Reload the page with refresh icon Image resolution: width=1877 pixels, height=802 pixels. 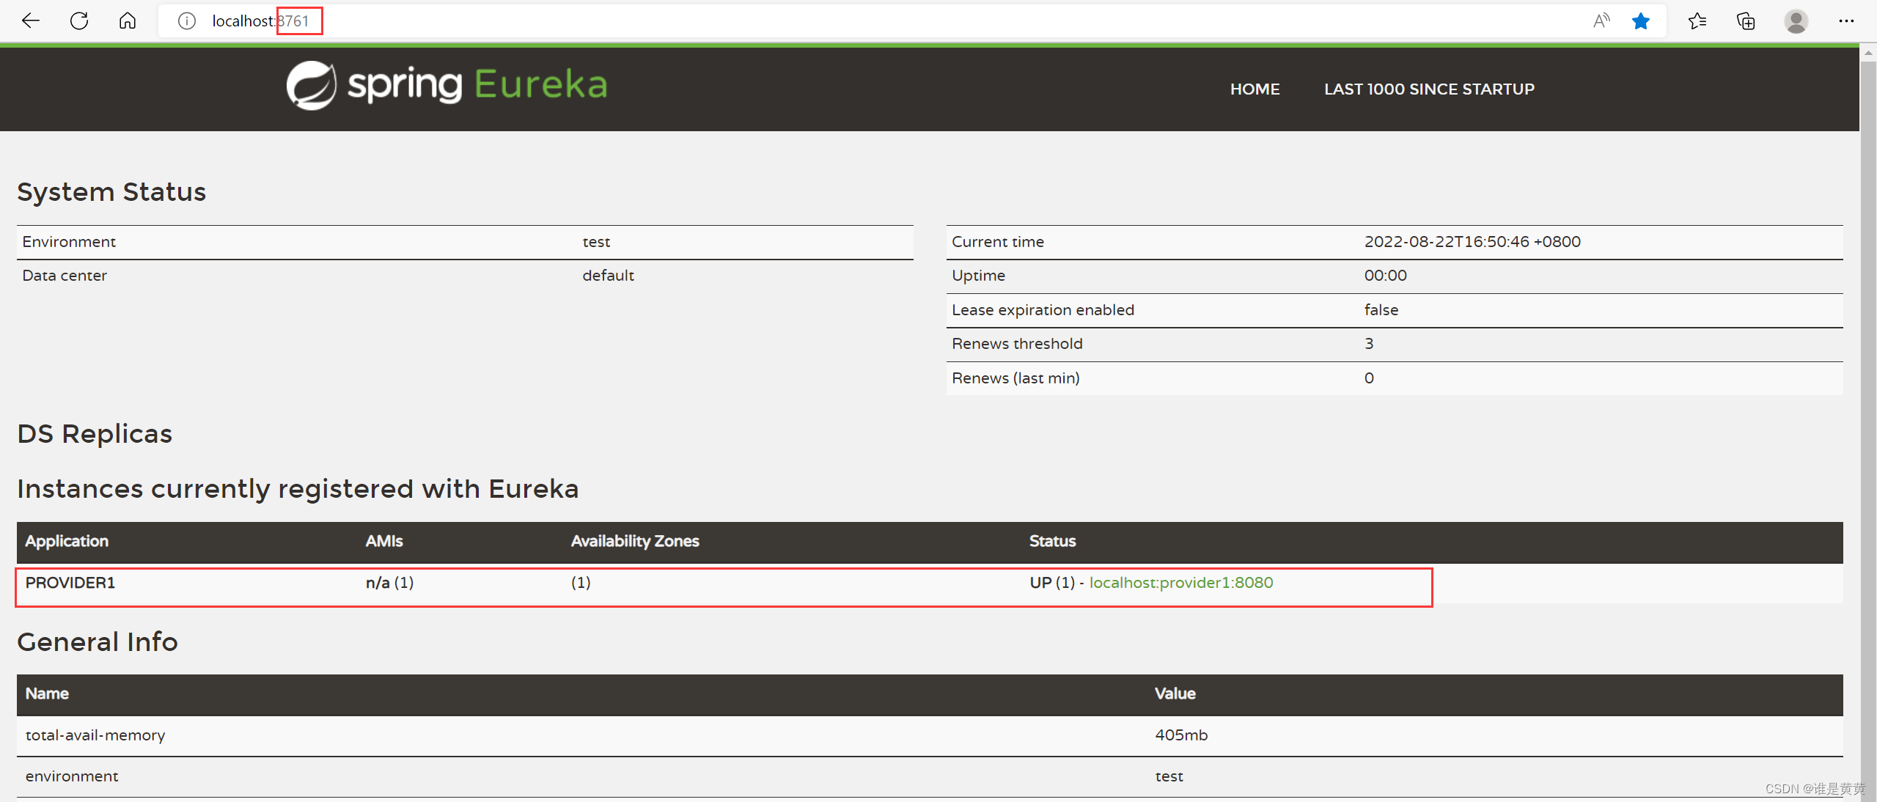79,21
